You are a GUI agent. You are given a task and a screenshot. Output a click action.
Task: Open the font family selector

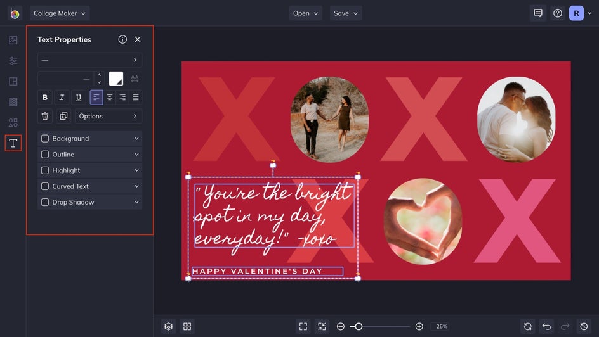(89, 60)
